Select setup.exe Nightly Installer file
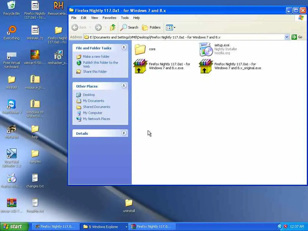 pos(218,49)
